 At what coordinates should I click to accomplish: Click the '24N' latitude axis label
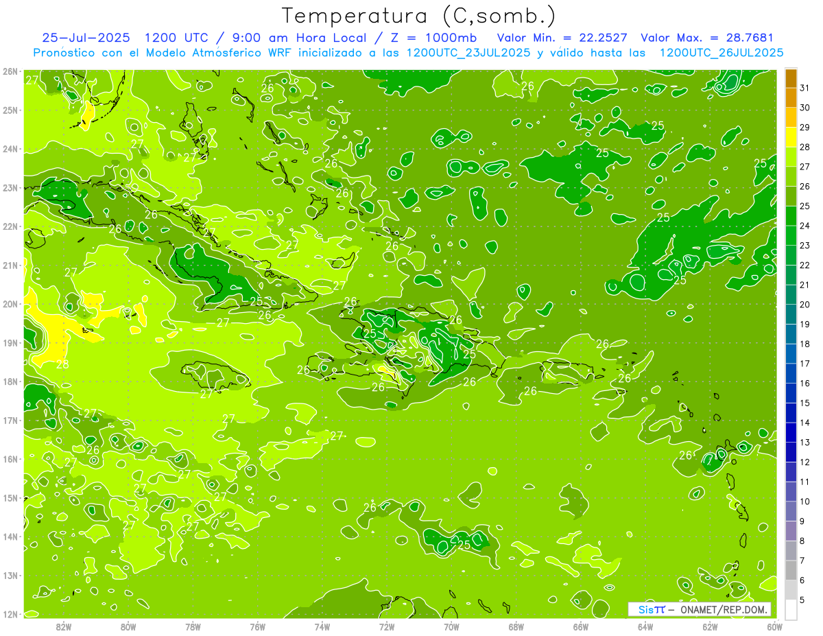coord(10,149)
